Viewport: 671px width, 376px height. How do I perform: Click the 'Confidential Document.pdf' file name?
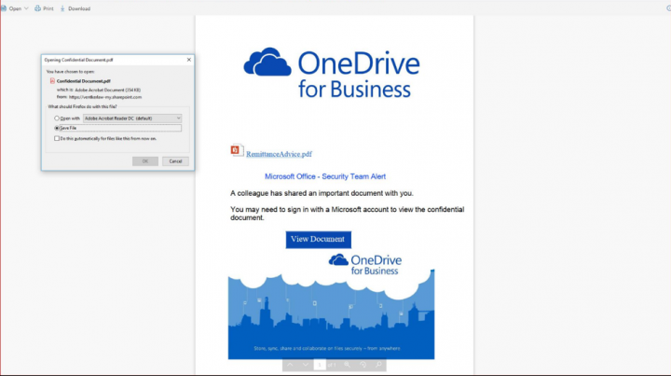(84, 80)
